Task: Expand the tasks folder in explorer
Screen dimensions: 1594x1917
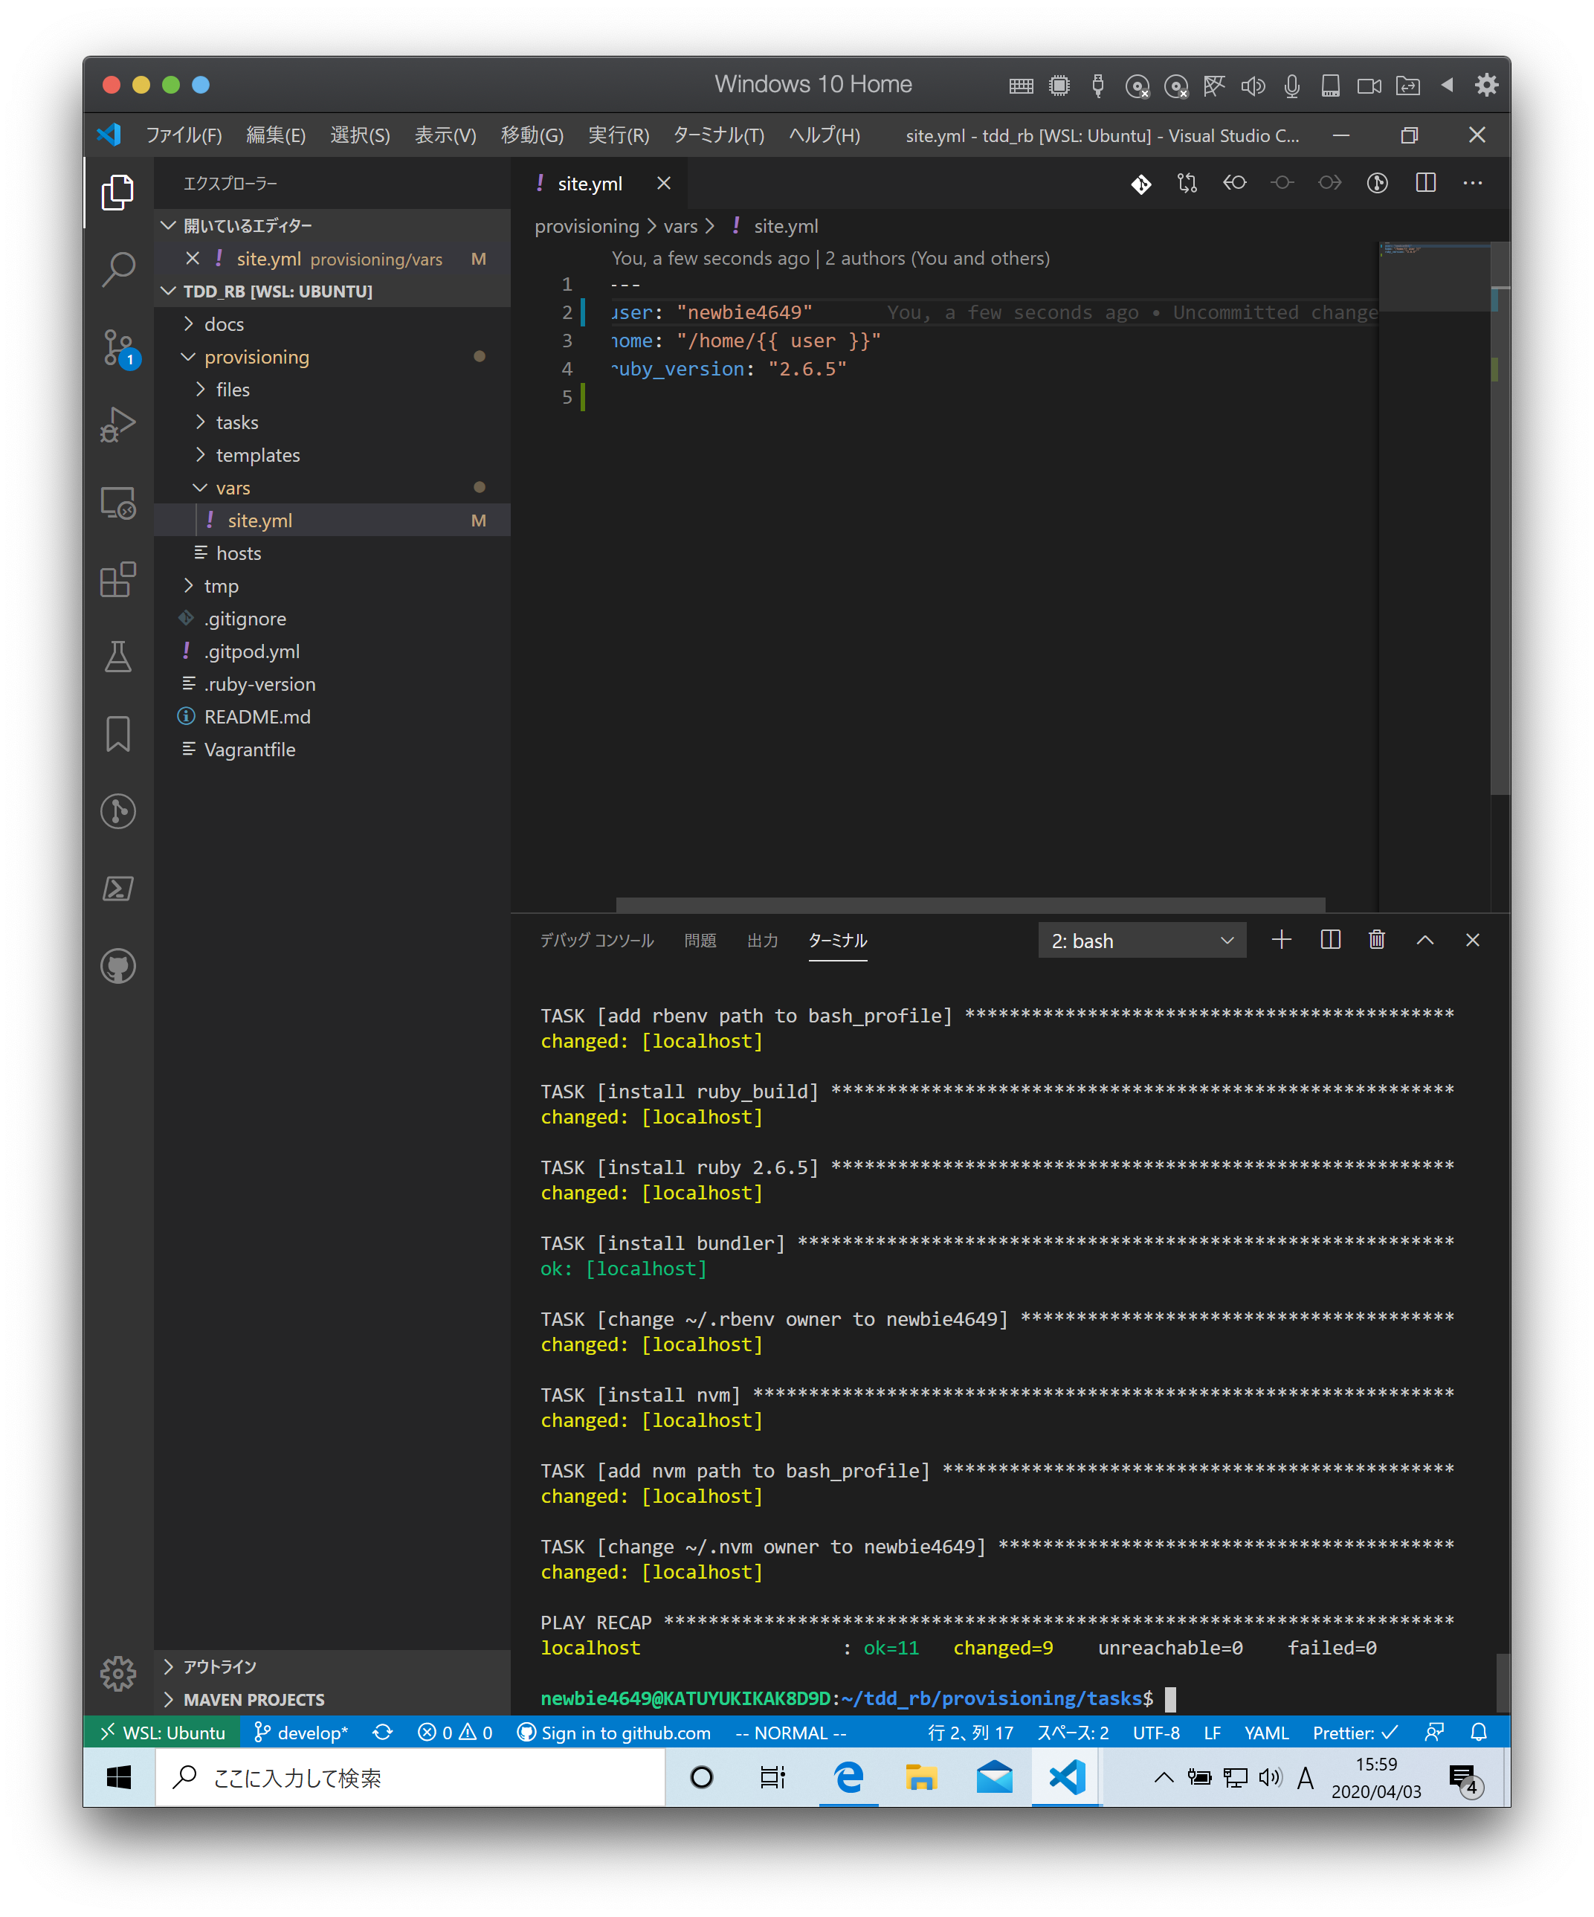Action: [x=236, y=422]
